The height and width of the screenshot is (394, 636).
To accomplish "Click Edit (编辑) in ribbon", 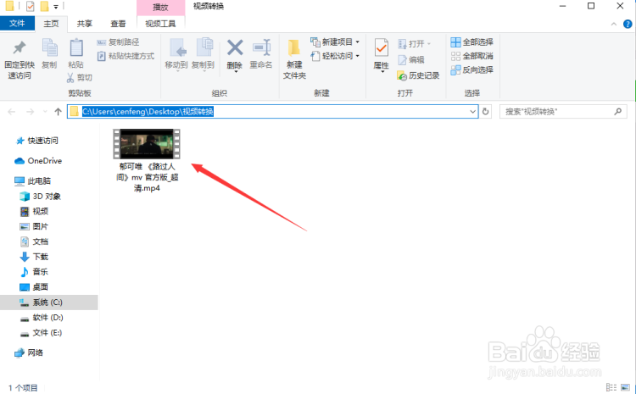I will 411,60.
